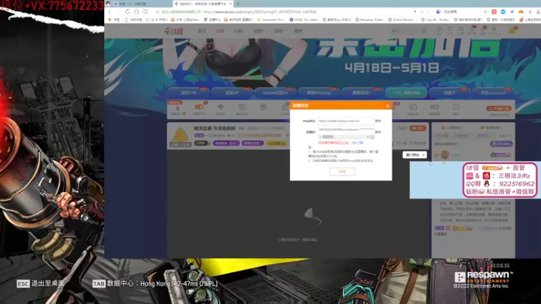Click the browser refresh icon
Screen dimensions: 541x304
[x=127, y=11]
